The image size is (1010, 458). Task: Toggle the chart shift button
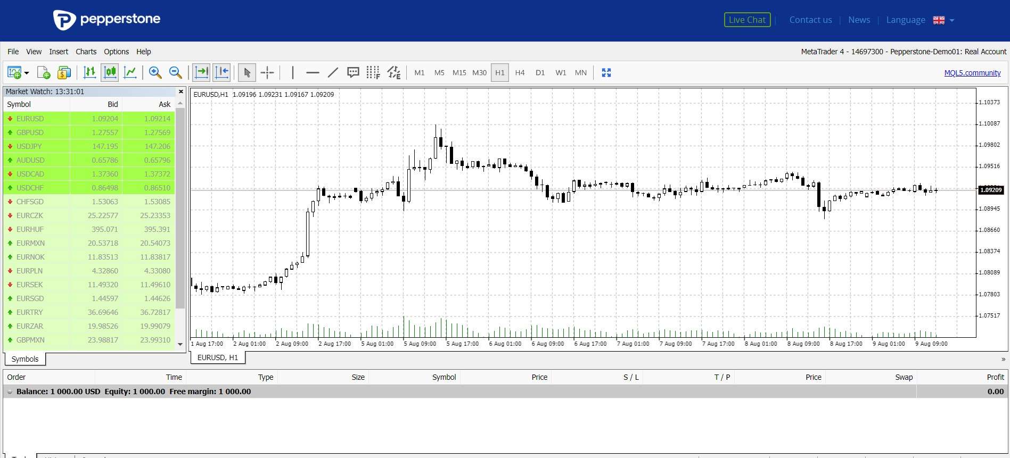[x=221, y=72]
